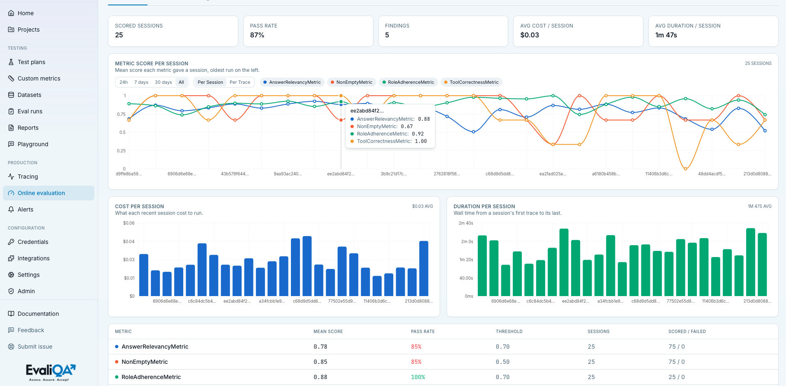This screenshot has height=386, width=786.
Task: Click the Pass Rate 87% card
Action: coord(308,31)
